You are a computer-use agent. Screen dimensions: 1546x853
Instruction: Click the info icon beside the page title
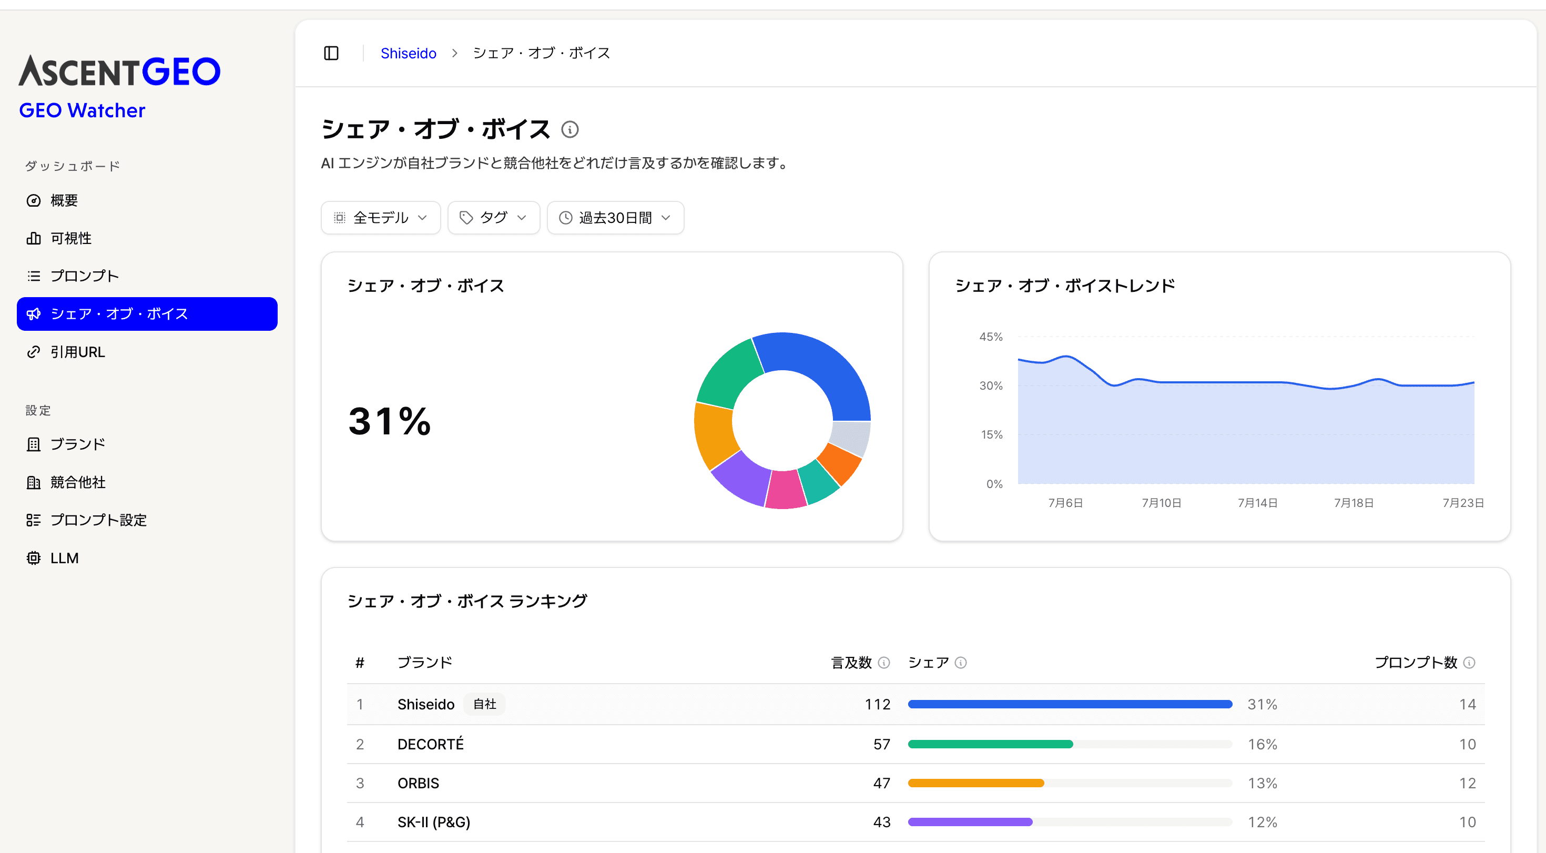click(569, 130)
